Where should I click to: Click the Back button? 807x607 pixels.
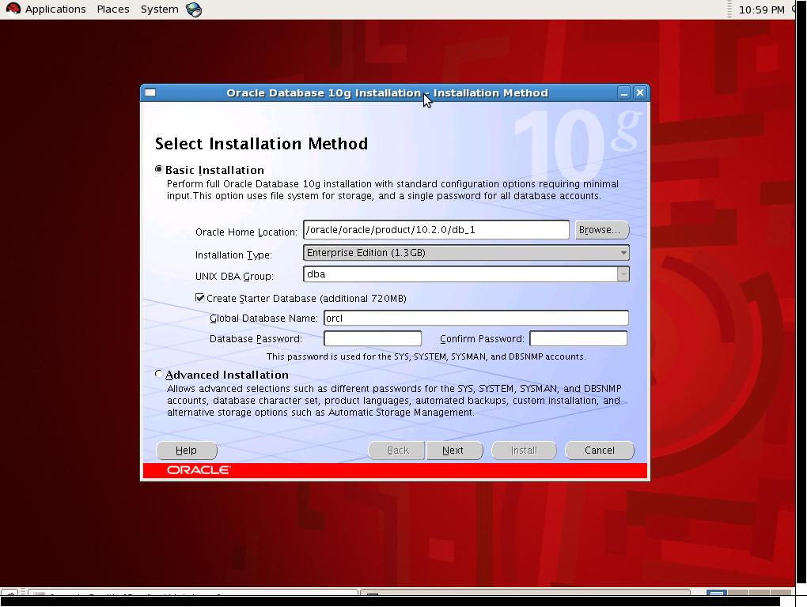397,451
